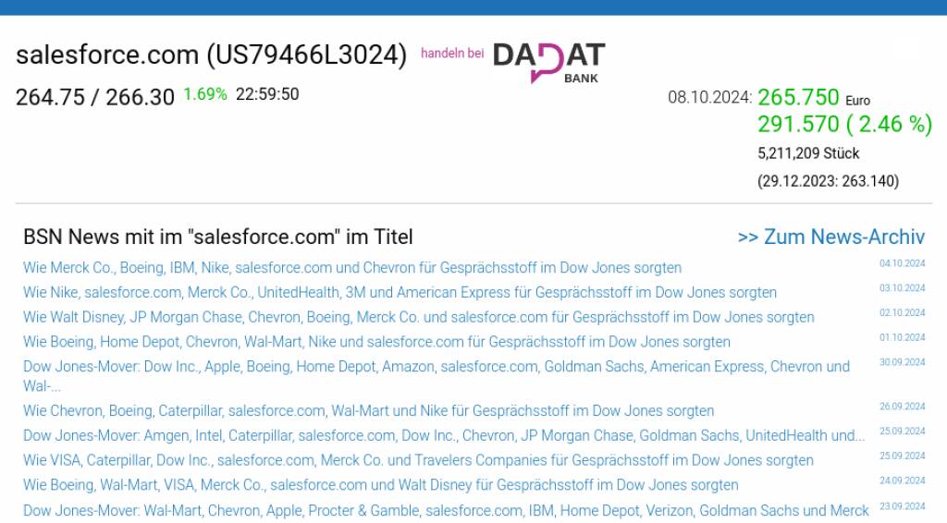Click the green 1.69% change value

pos(204,94)
